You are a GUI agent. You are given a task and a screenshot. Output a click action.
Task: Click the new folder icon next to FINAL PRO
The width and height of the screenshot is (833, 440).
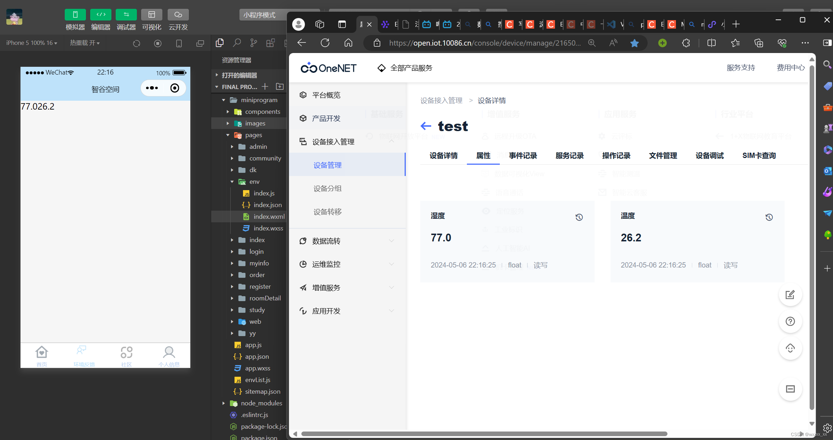(x=279, y=87)
